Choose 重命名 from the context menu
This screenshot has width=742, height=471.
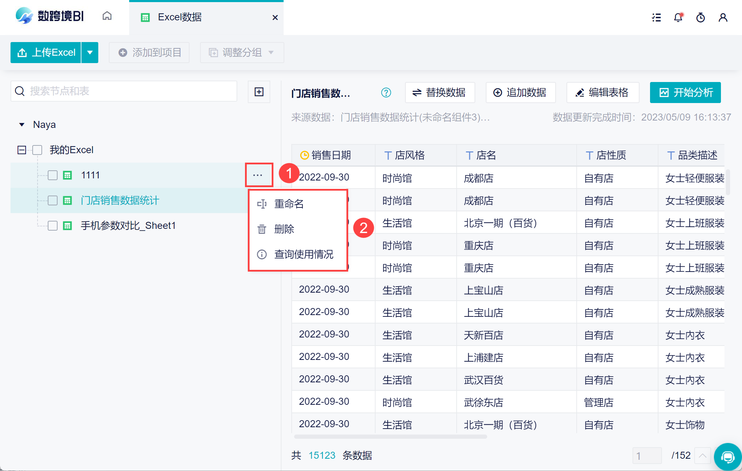pyautogui.click(x=289, y=204)
